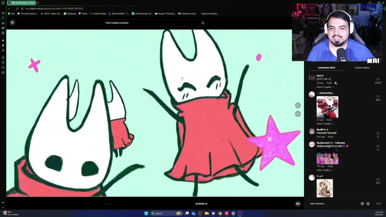Click the TikTok URL in address bar
This screenshot has width=386, height=217.
(x=54, y=8)
